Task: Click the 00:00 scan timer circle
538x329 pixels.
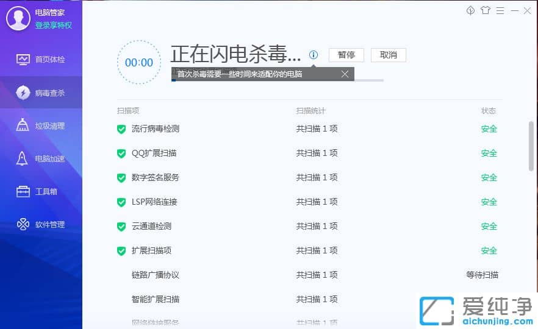Action: [139, 62]
